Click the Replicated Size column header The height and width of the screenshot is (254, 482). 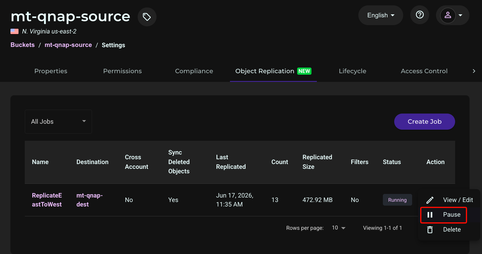pos(317,162)
